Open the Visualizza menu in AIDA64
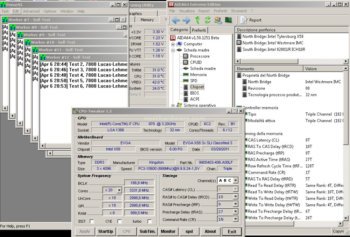The height and width of the screenshot is (237, 350). [187, 11]
